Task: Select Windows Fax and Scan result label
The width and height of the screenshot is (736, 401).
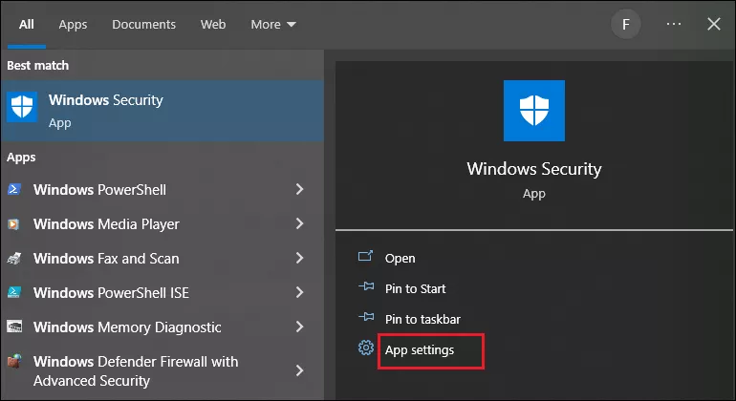Action: pyautogui.click(x=106, y=259)
